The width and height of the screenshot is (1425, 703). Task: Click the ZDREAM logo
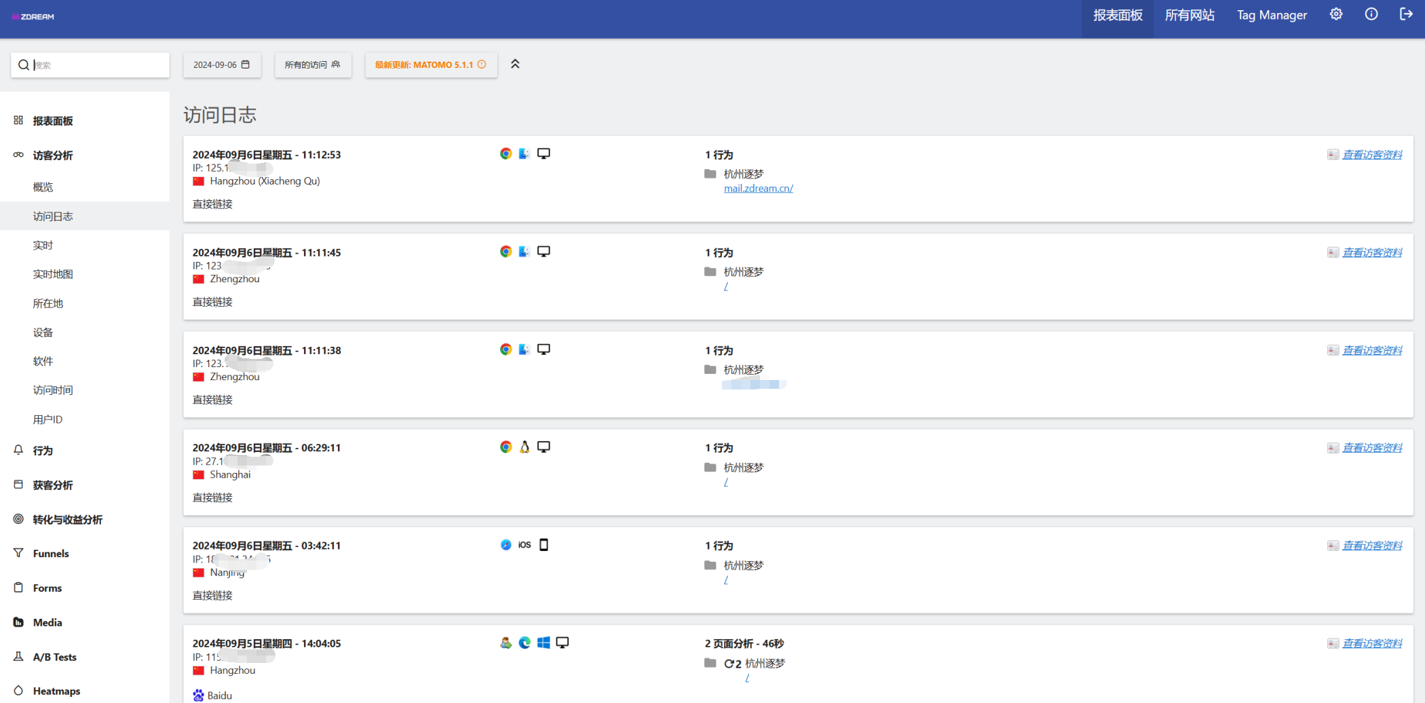[x=33, y=16]
